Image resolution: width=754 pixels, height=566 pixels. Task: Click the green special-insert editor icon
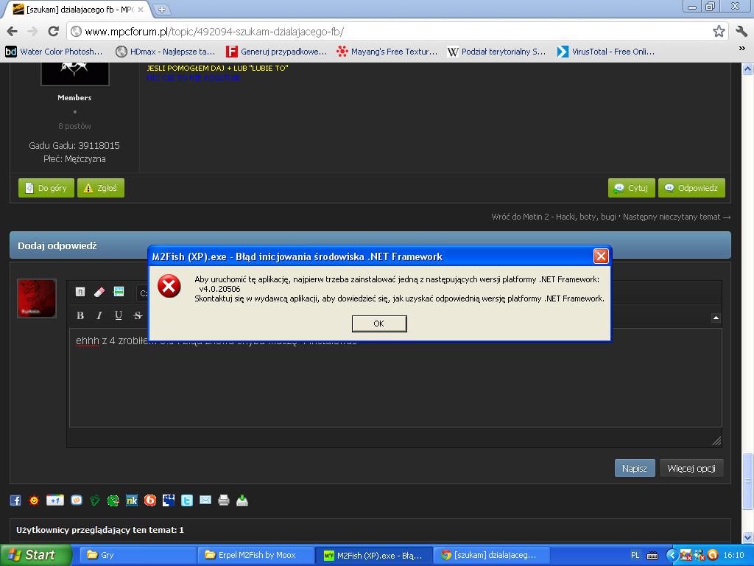click(119, 292)
